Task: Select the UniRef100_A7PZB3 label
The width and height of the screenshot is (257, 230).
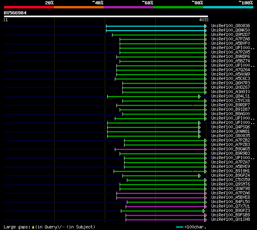Action: tap(230, 145)
